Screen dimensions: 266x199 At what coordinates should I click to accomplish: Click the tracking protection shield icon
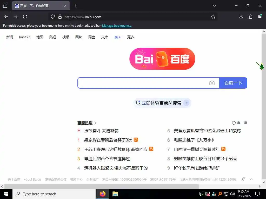click(53, 17)
